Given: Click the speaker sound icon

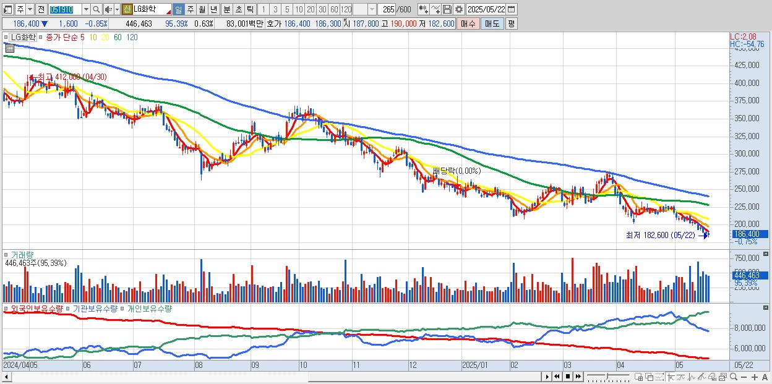Looking at the screenshot, I should (108, 9).
